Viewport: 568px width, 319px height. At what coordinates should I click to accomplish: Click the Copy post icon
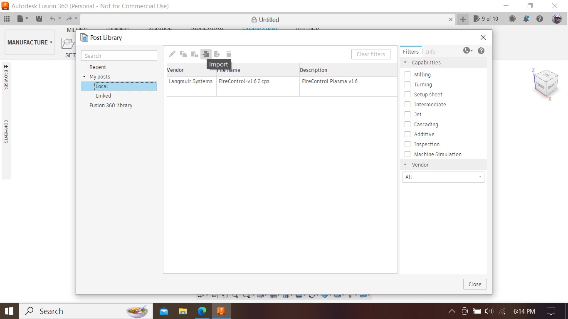183,54
